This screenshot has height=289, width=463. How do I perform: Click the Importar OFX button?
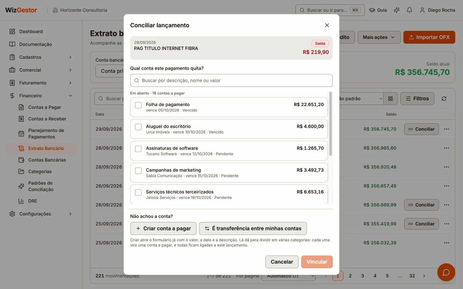click(x=429, y=37)
